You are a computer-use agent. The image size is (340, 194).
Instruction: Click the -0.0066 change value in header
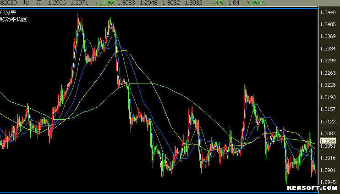coord(105,3)
